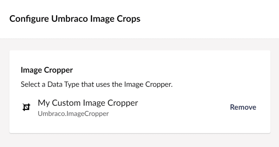Click the Configure Umbraco Image Crops headline
The image size is (279, 147).
click(75, 19)
